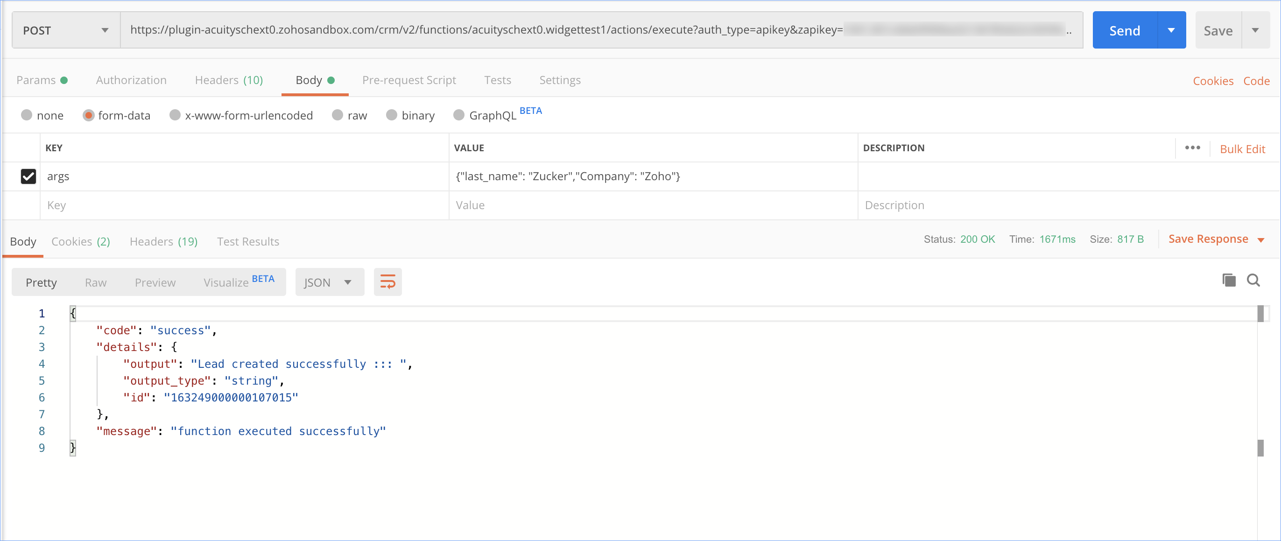Open response Headers (19) tab
The width and height of the screenshot is (1281, 541).
pyautogui.click(x=163, y=242)
